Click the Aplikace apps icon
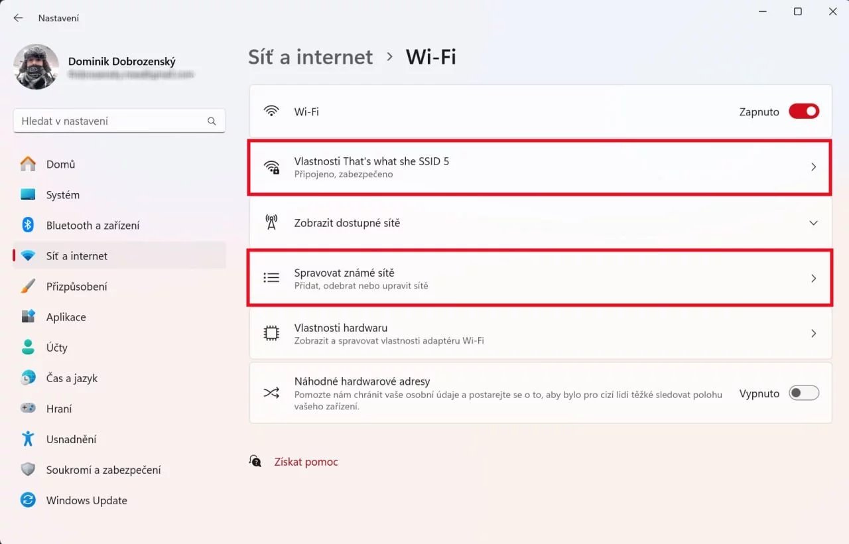 pos(27,316)
